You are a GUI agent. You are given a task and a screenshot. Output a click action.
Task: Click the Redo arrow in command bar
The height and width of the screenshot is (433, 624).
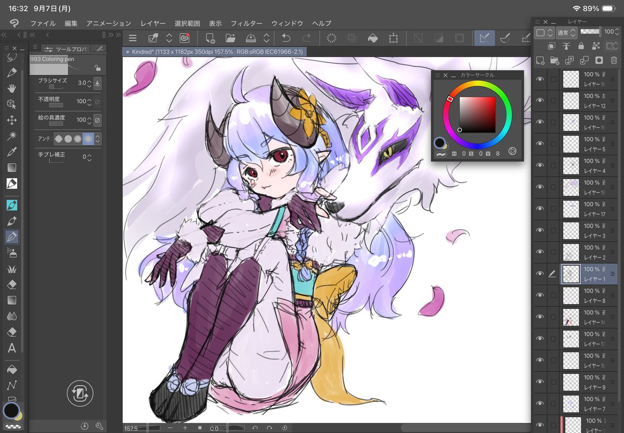pos(307,38)
